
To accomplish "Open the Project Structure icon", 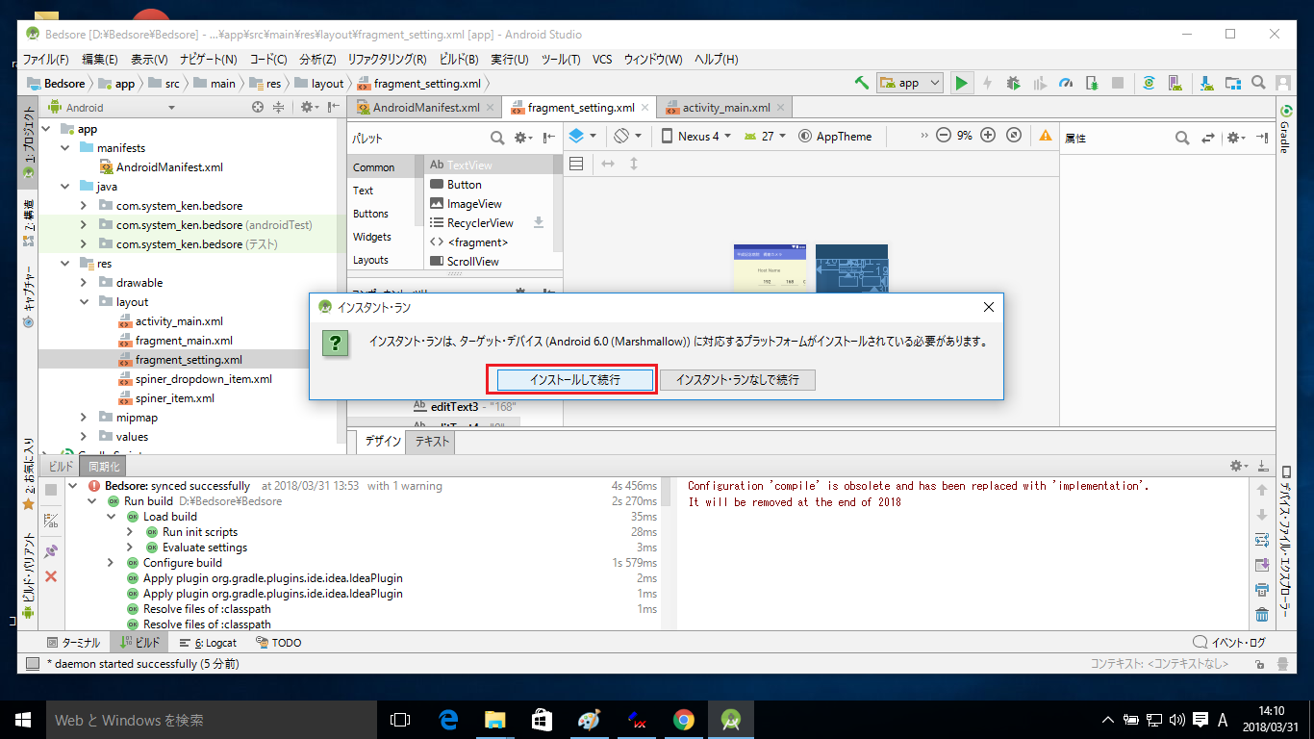I will pos(1232,83).
